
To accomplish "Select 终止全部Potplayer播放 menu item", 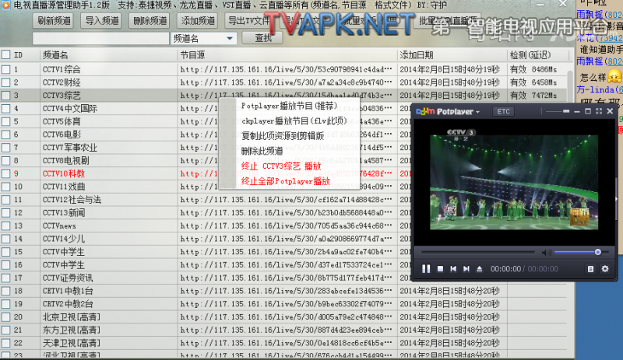I will [286, 181].
